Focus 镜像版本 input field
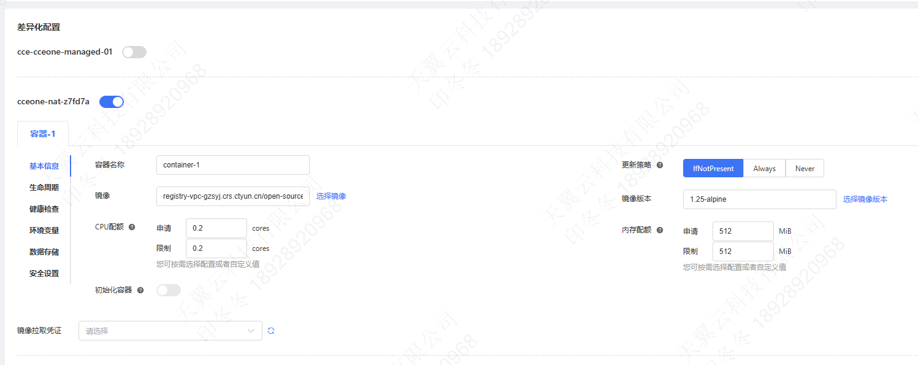The image size is (918, 365). [x=760, y=199]
